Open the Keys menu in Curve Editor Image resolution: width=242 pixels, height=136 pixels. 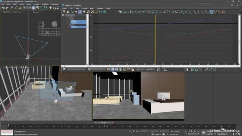(92, 8)
